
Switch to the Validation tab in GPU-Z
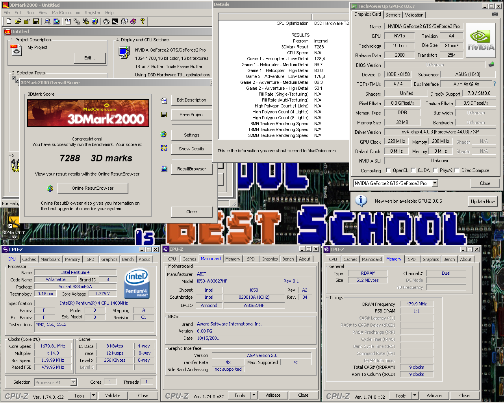click(414, 15)
